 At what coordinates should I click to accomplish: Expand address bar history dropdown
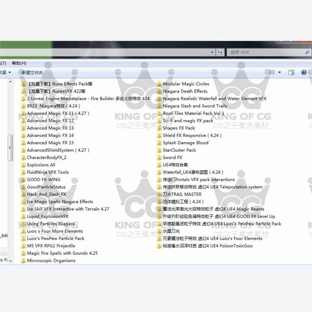pos(212,52)
